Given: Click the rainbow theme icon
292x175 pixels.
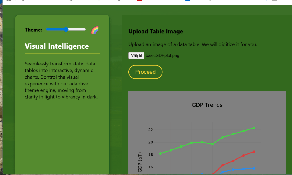Looking at the screenshot, I should tap(95, 30).
